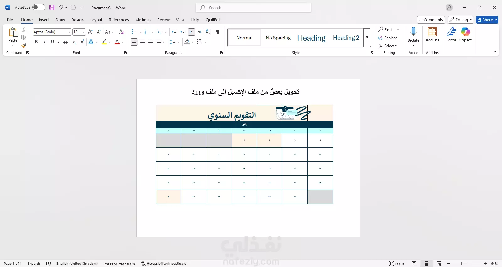Screen dimensions: 502x267
Task: Launch Copilot from the ribbon
Action: click(x=465, y=34)
